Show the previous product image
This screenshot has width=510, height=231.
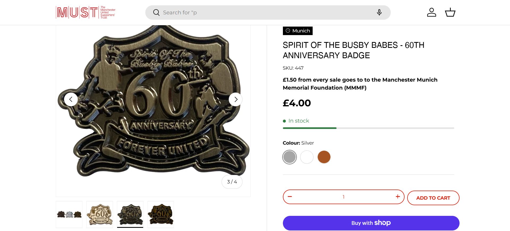[71, 99]
